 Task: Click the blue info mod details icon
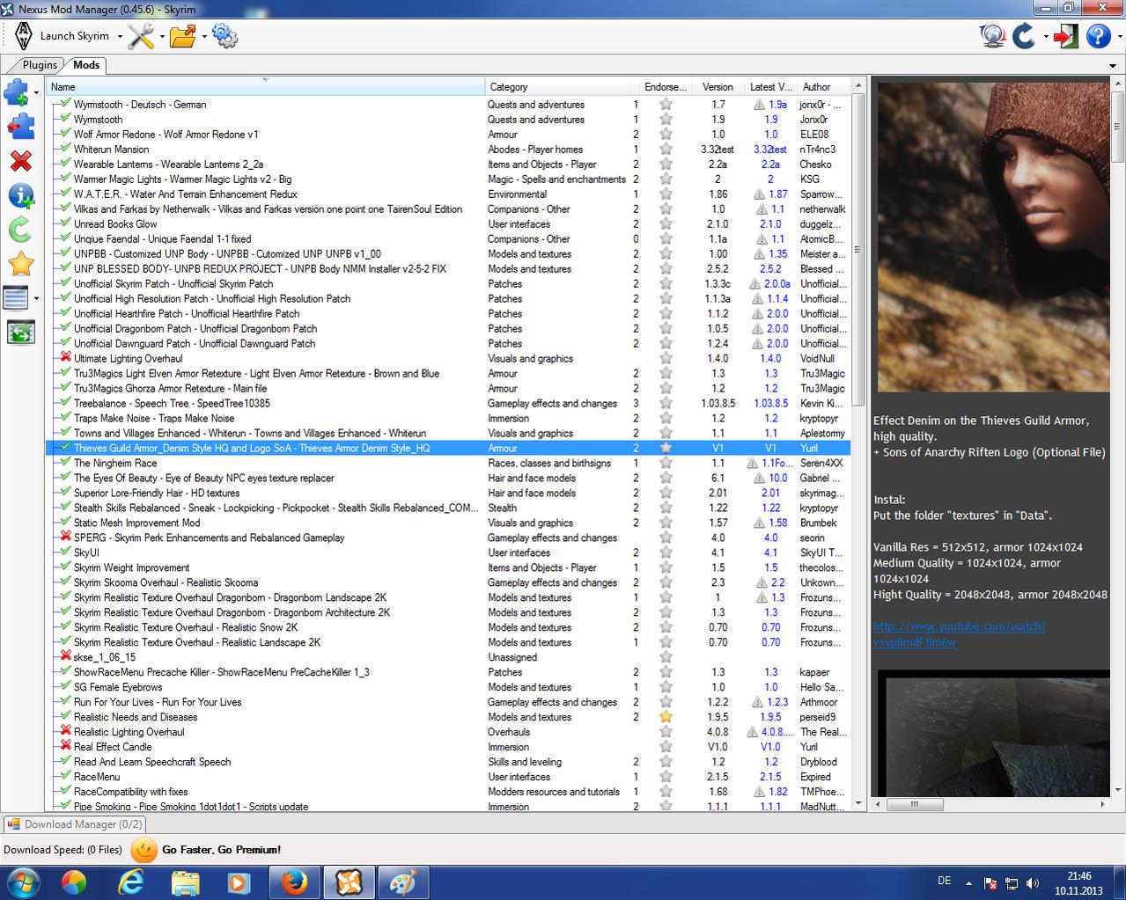click(x=20, y=195)
